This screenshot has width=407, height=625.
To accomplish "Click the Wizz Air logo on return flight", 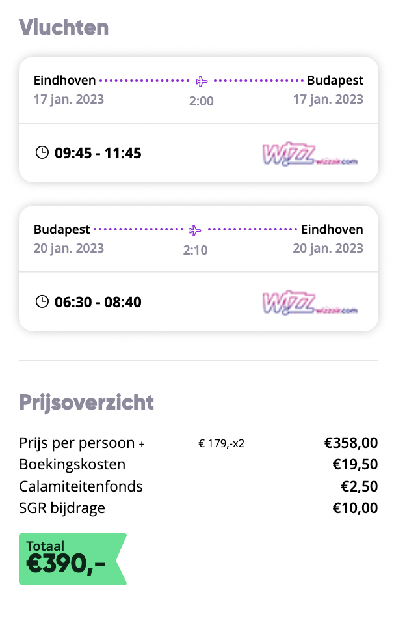I will (310, 303).
